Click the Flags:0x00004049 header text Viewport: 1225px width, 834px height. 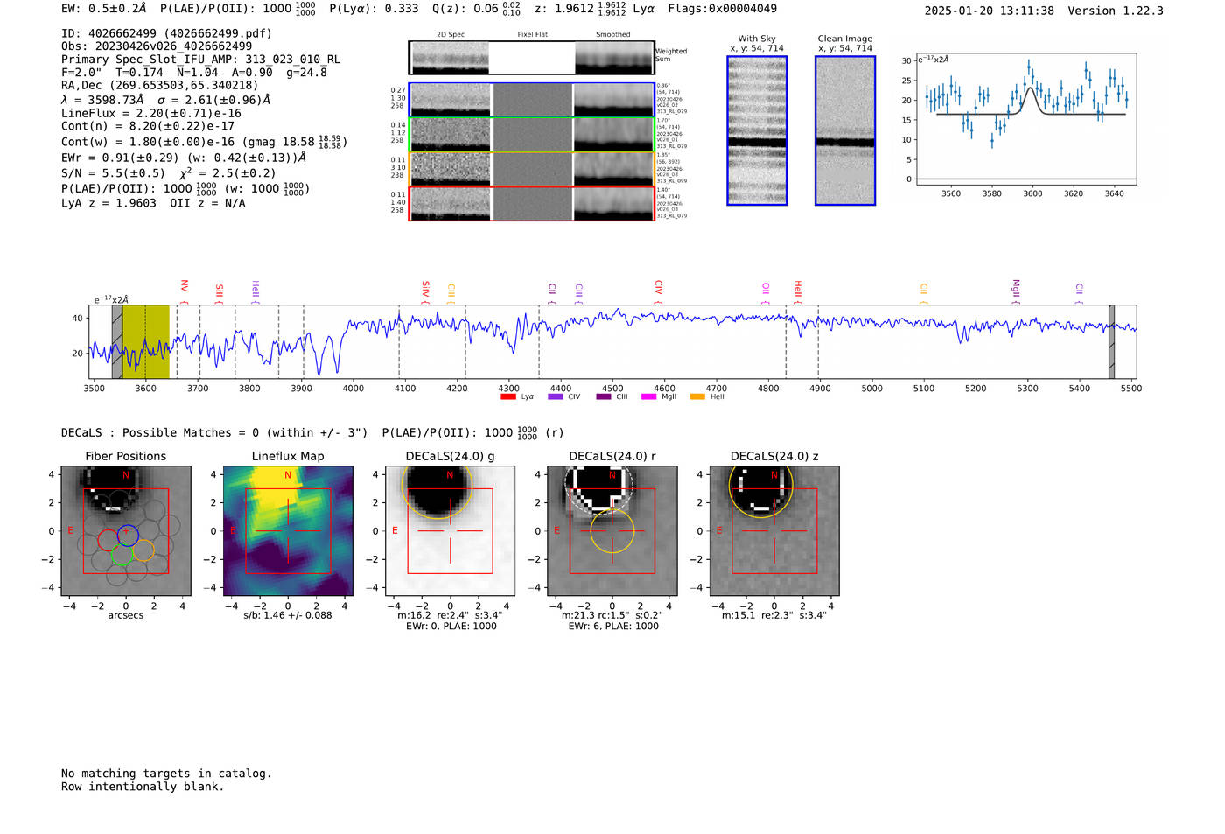pyautogui.click(x=722, y=9)
